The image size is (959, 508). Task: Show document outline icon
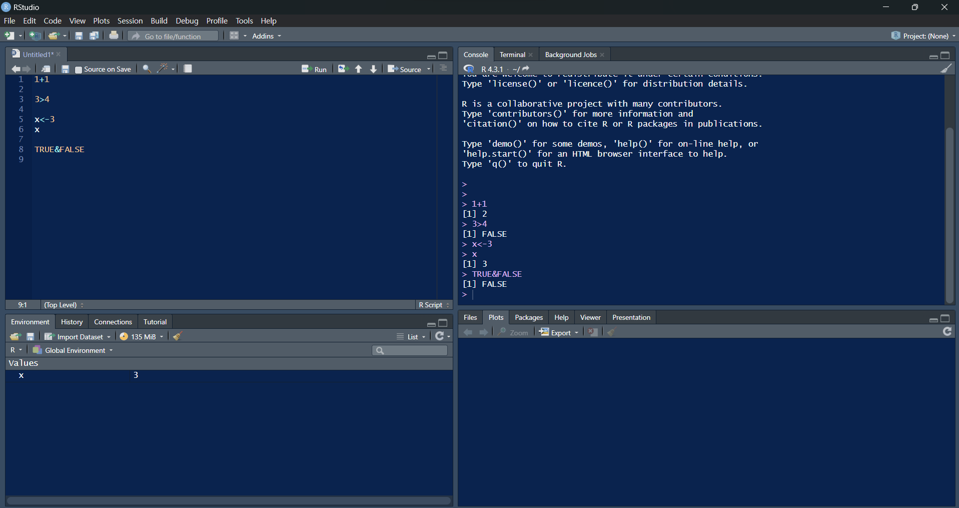coord(443,68)
